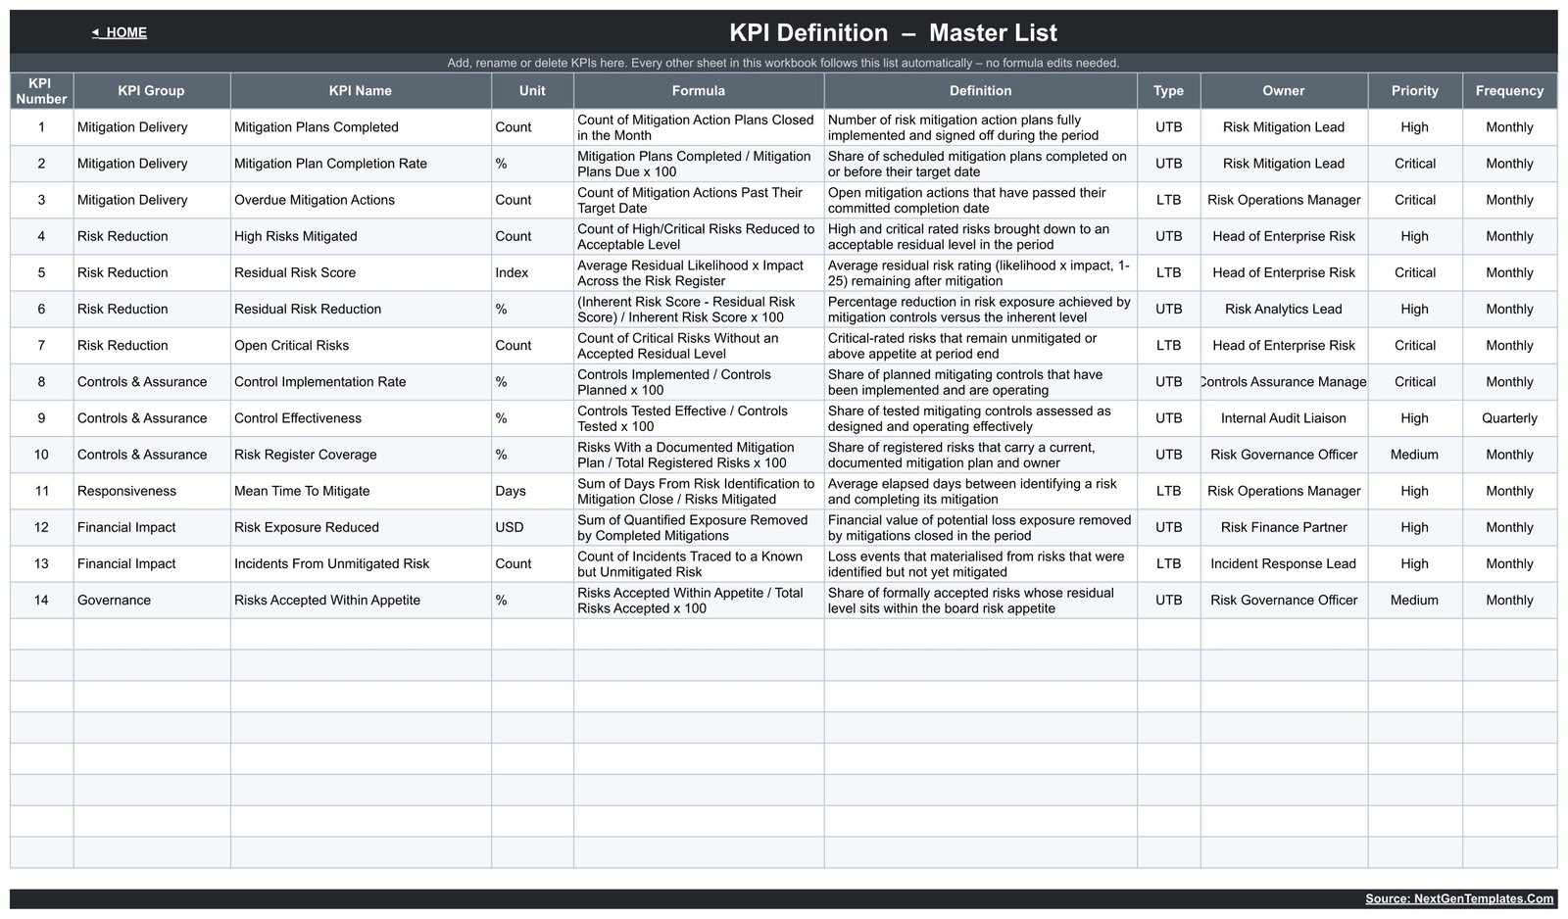The height and width of the screenshot is (919, 1568).
Task: Select the KPI Number column header
Action: (41, 90)
